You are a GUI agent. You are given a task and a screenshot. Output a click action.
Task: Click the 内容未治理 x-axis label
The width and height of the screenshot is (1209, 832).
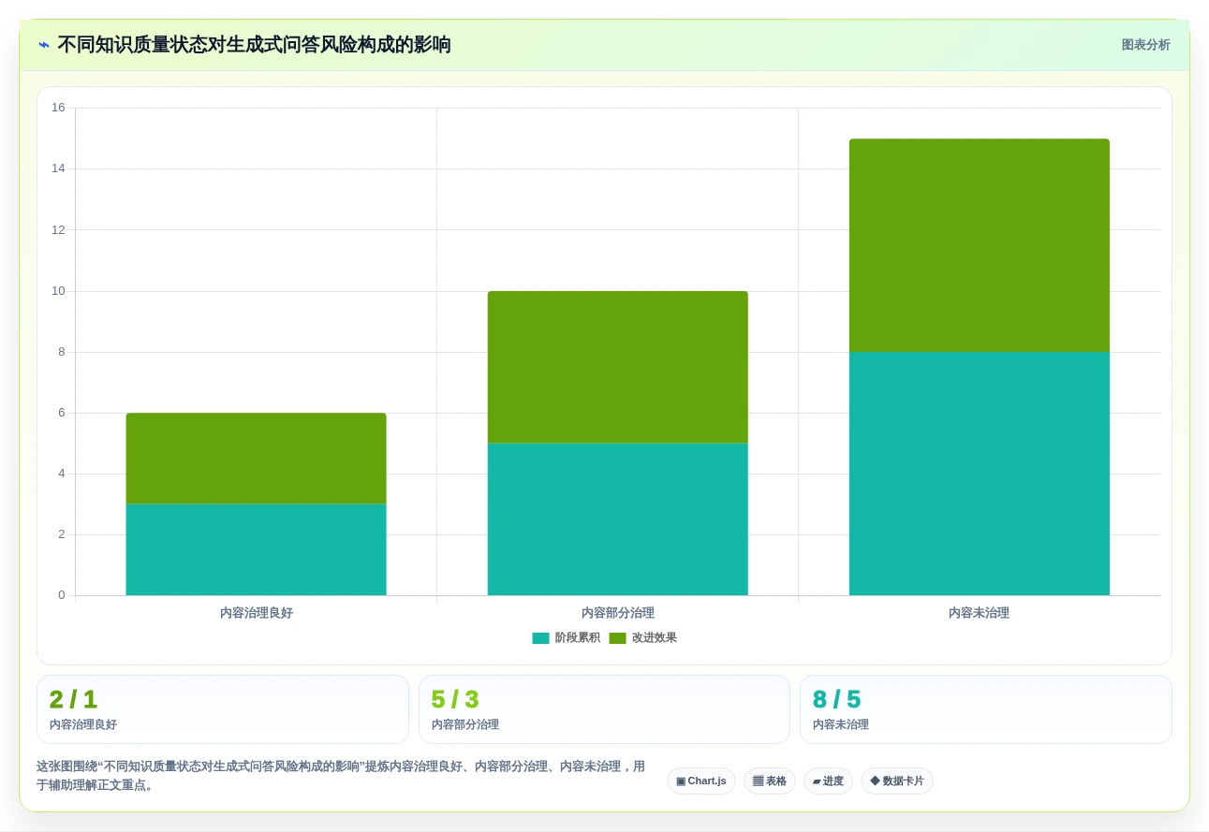(980, 613)
